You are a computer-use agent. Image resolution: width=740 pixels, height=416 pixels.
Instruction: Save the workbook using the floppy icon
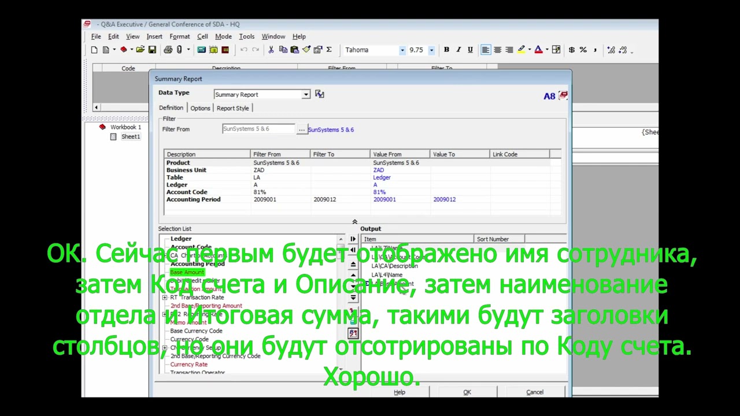click(152, 50)
